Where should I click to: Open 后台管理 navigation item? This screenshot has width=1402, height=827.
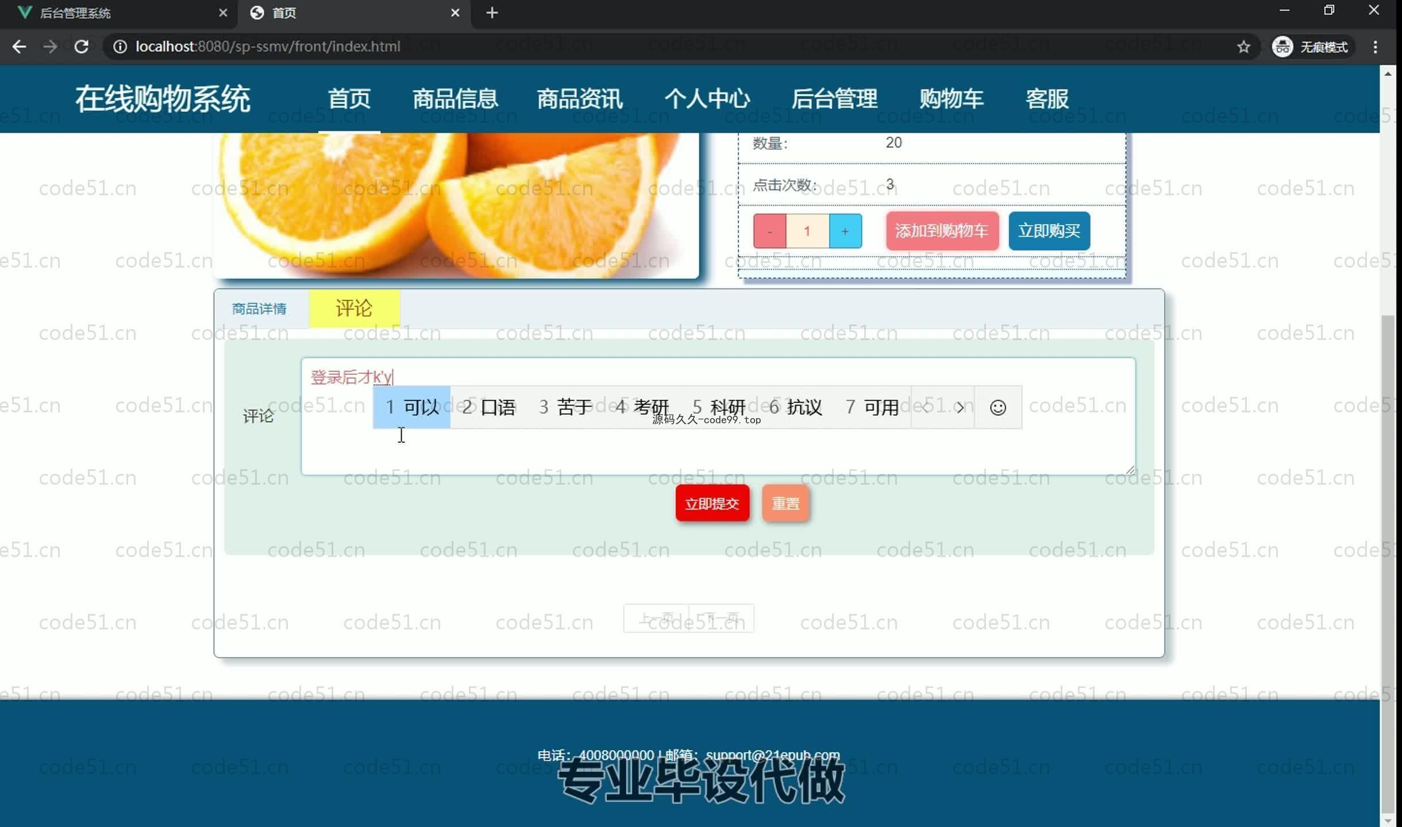coord(834,99)
